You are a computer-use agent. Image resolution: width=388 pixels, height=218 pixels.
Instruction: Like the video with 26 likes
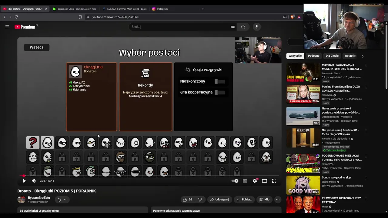(187, 200)
